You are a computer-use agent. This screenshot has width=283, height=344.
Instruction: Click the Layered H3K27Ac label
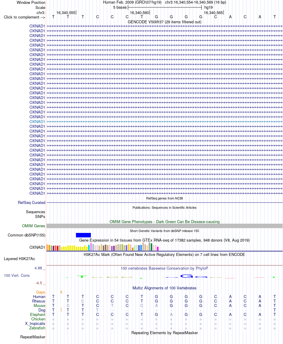coord(19,259)
